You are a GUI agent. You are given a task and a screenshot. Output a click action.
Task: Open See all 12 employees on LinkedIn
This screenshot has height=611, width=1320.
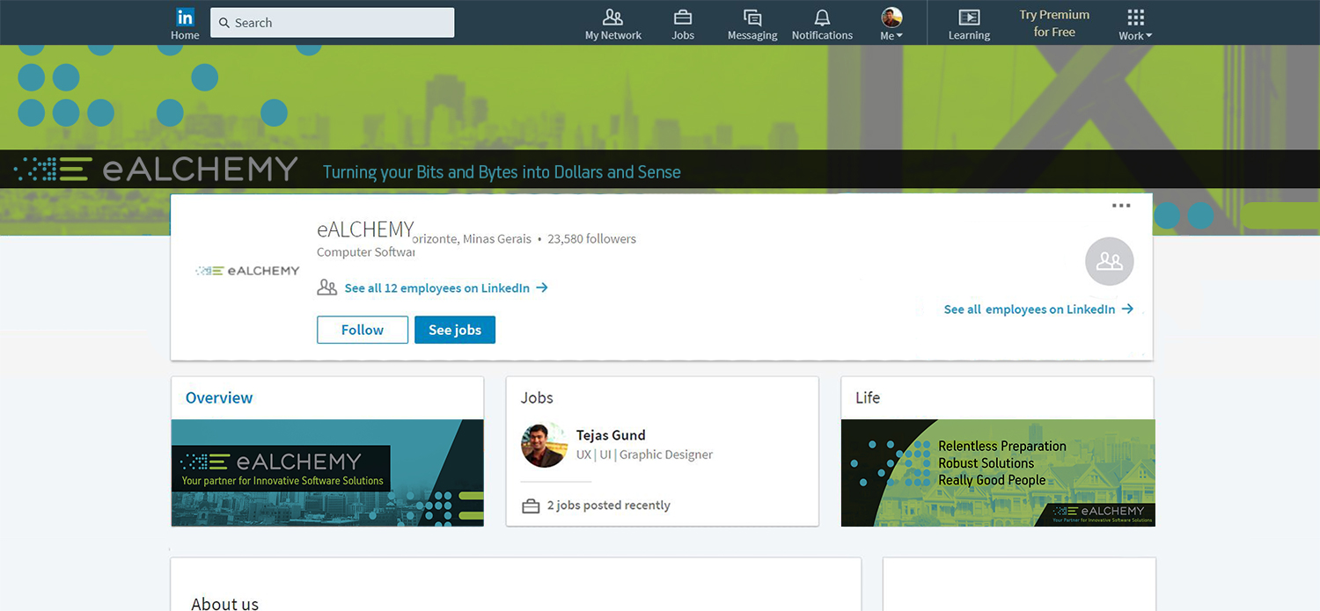point(446,287)
